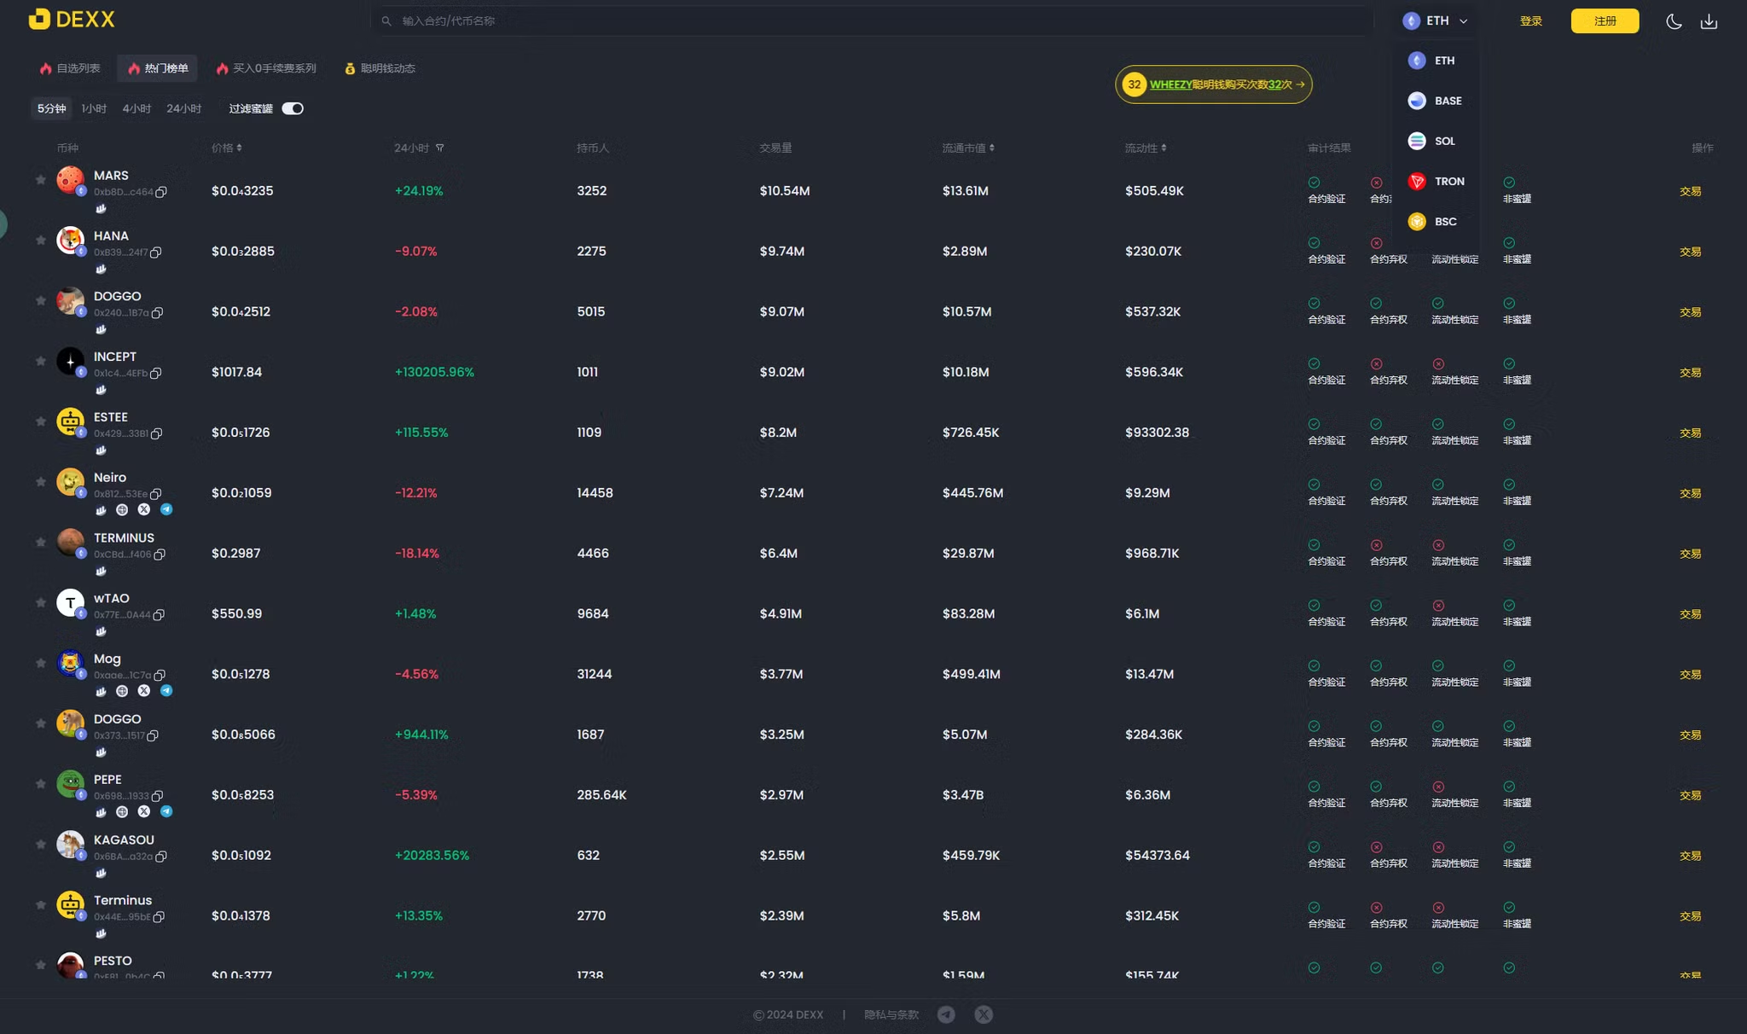Select TRON in the chain list
1747x1034 pixels.
[x=1436, y=181]
